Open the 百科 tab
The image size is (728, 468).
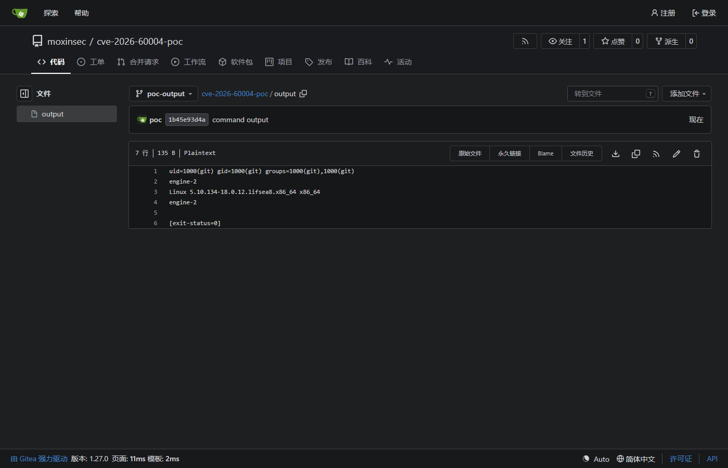tap(358, 62)
